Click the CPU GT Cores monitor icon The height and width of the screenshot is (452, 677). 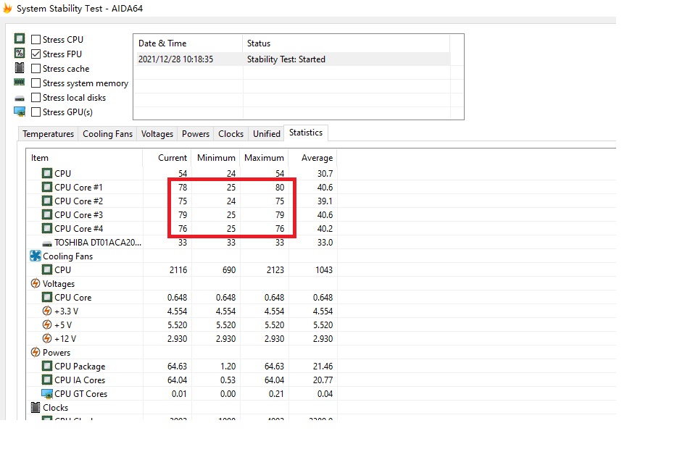tap(47, 394)
